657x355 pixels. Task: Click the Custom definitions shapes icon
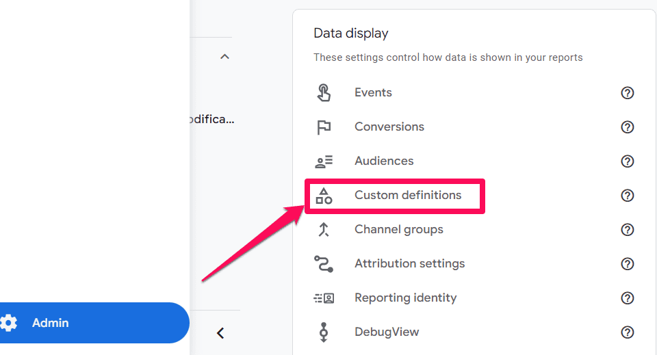tap(324, 196)
